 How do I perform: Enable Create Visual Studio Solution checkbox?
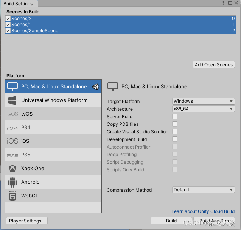pos(175,131)
